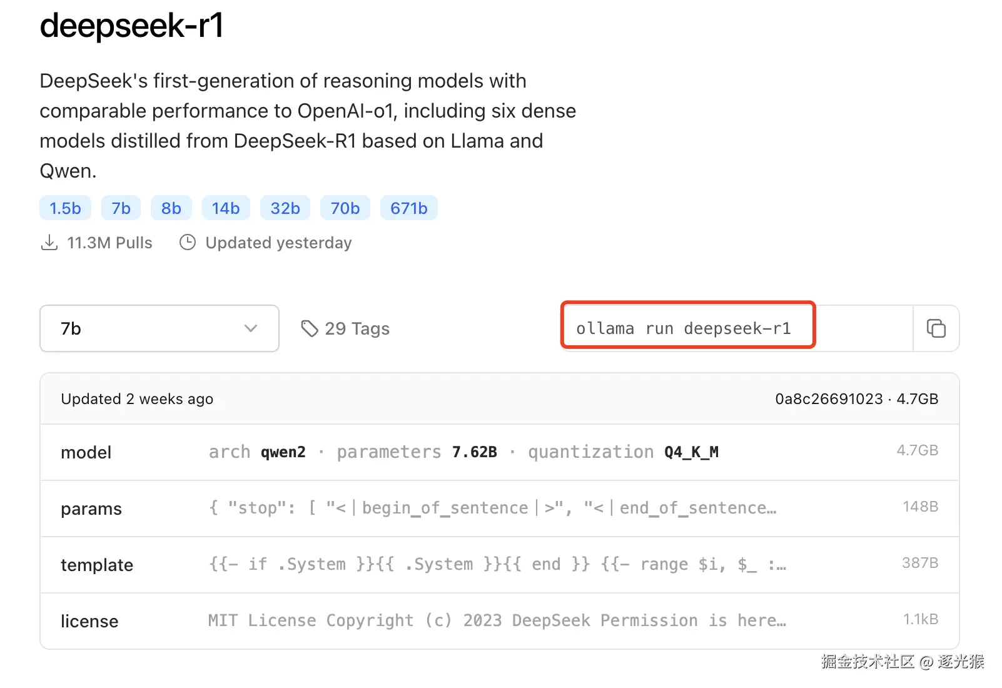This screenshot has height=688, width=1002.
Task: Select the 671b size tag
Action: [x=408, y=208]
